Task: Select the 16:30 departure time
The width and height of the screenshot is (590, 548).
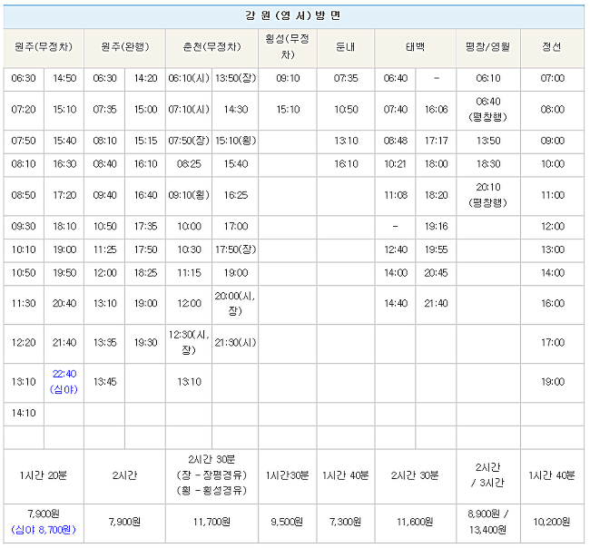Action: point(64,164)
